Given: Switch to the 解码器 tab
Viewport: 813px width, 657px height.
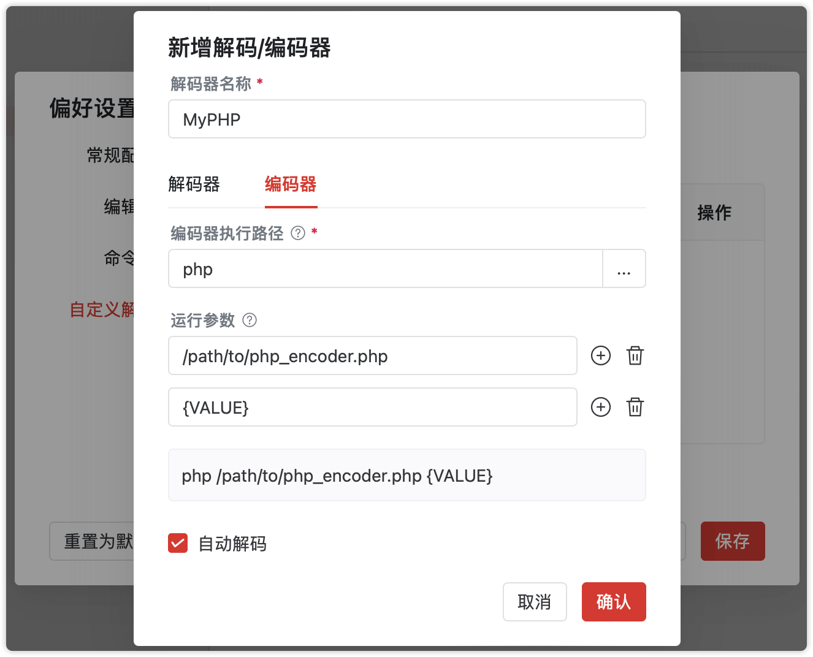Looking at the screenshot, I should point(193,184).
